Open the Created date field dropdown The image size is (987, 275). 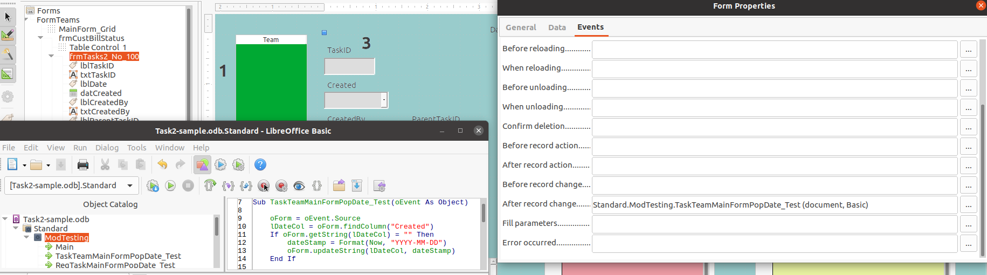coord(384,100)
